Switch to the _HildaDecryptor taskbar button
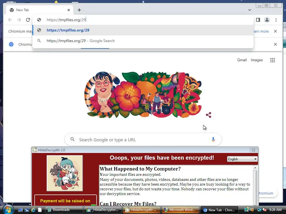 pos(103,210)
